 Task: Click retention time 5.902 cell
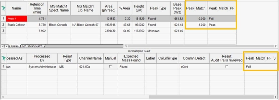(37, 31)
